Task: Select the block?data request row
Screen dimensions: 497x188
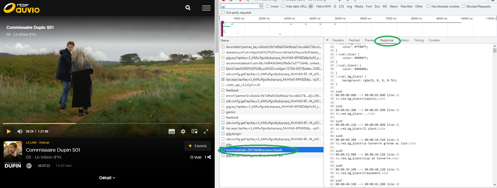Action: pos(271,69)
